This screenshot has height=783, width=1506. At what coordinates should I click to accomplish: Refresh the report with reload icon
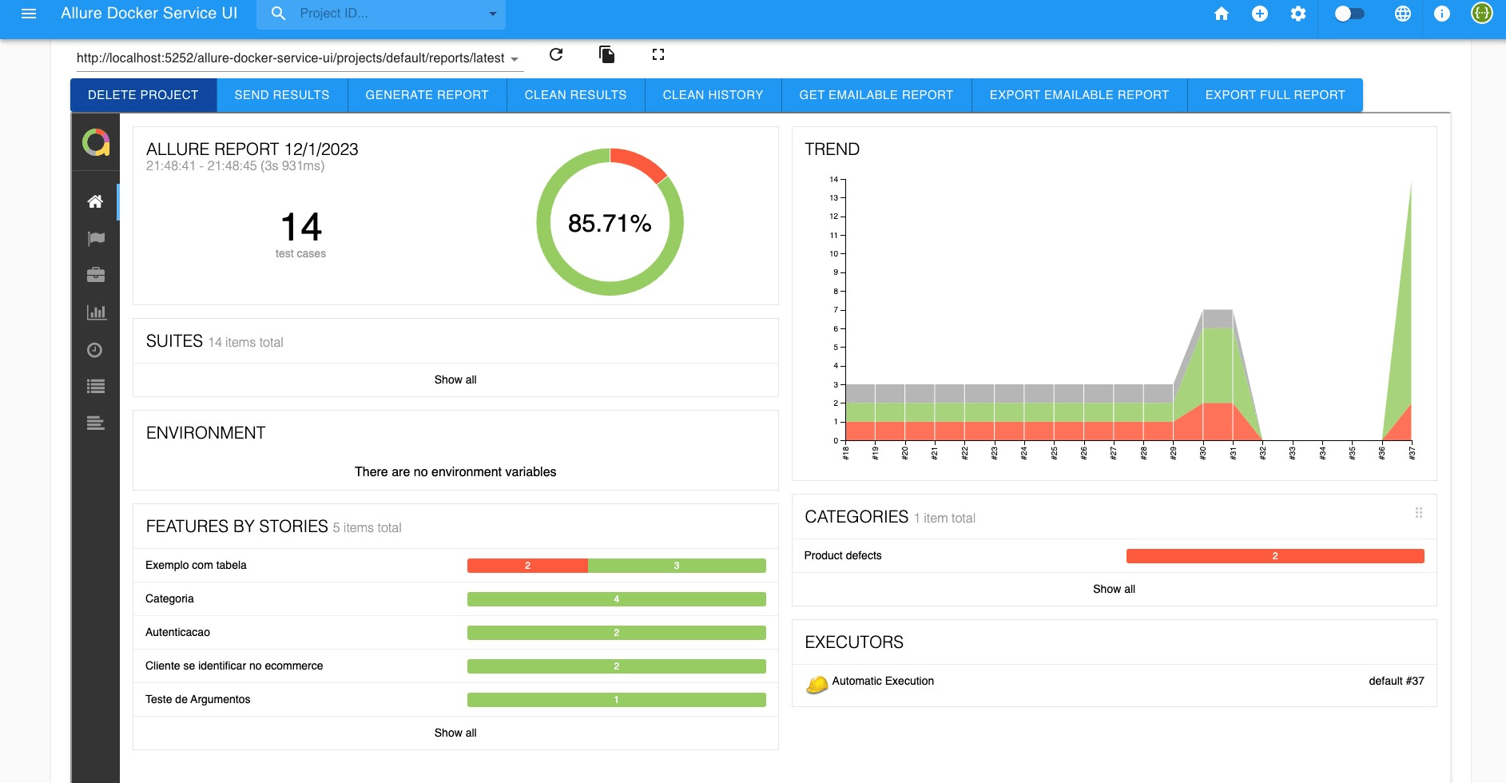(556, 54)
